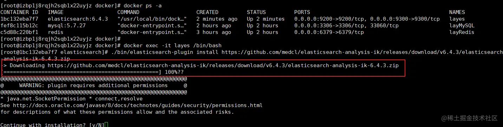Click the java.net.SocketPermission line

(71, 99)
